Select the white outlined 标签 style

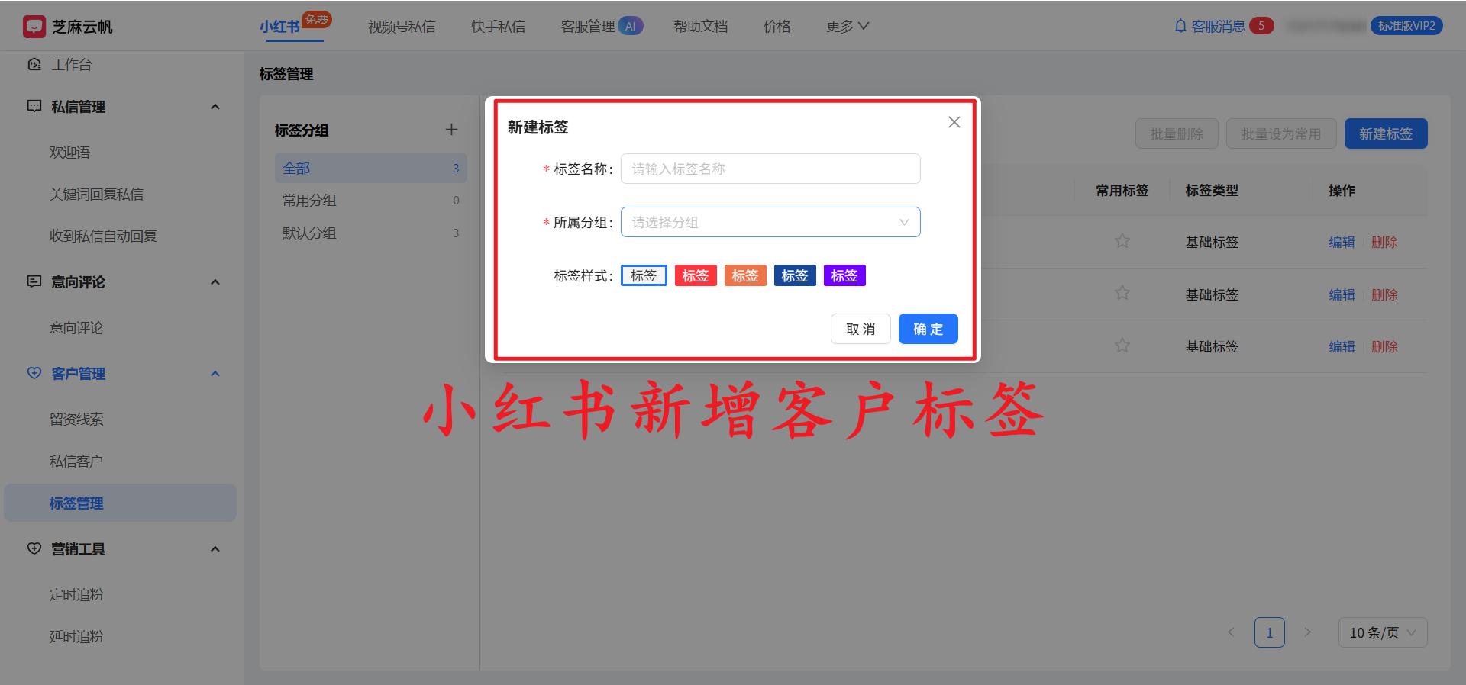click(644, 275)
